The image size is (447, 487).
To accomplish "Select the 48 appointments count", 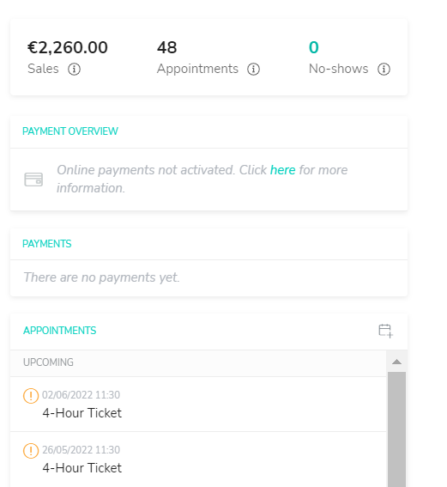I will click(167, 47).
